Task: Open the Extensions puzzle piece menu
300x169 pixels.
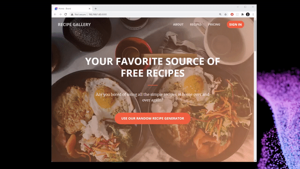Action: coord(242,14)
